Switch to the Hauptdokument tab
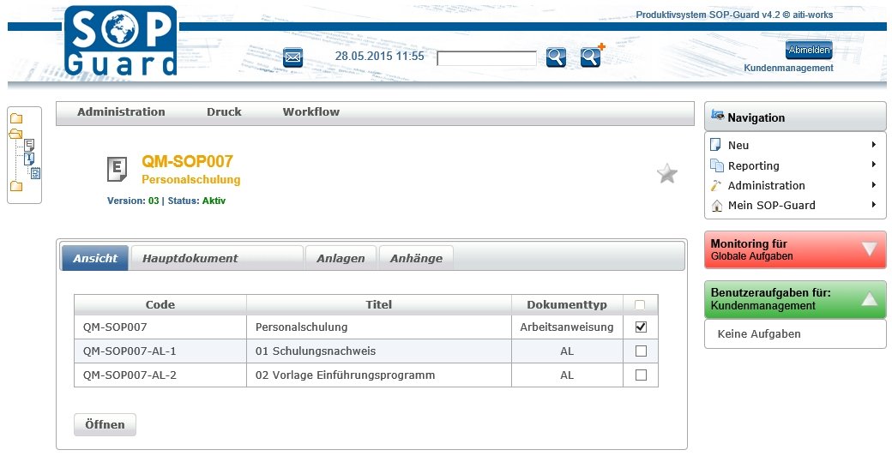This screenshot has height=462, width=892. coord(217,258)
